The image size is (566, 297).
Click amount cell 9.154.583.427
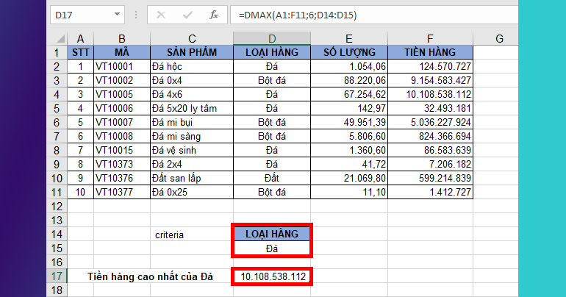[x=430, y=80]
